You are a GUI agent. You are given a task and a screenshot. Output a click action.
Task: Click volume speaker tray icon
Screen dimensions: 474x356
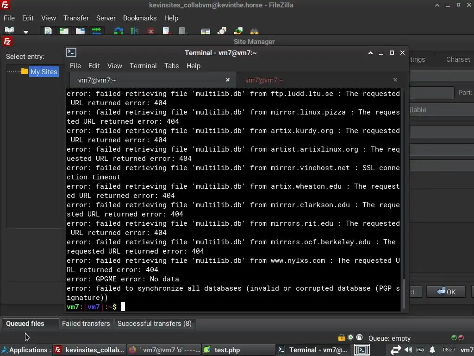[408, 350]
